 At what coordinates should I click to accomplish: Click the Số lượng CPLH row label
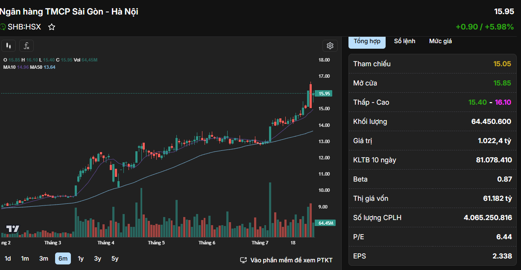point(377,218)
